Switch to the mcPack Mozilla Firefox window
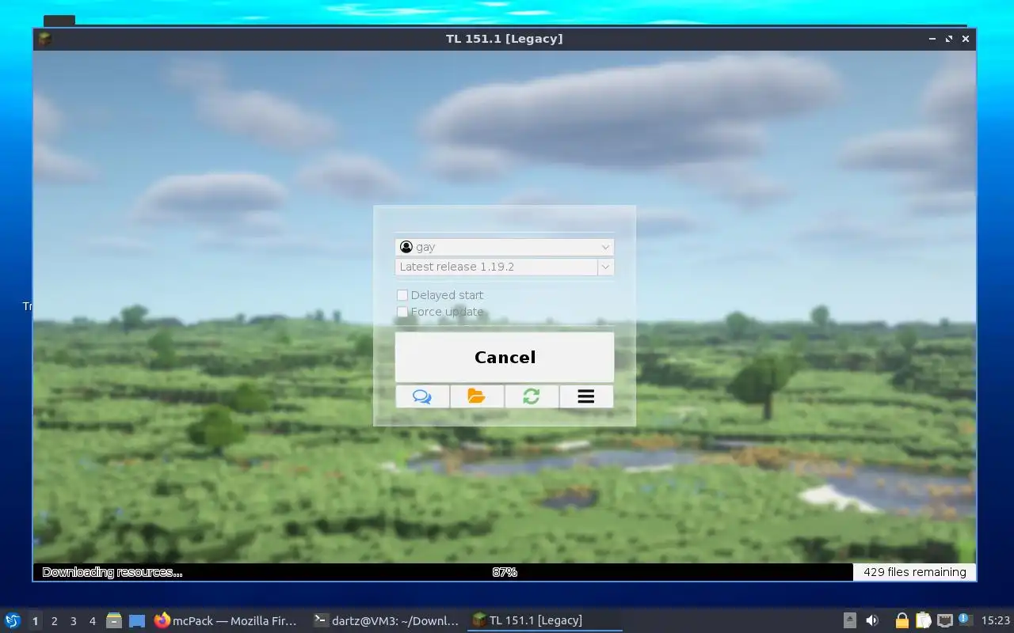The width and height of the screenshot is (1014, 633). tap(227, 621)
